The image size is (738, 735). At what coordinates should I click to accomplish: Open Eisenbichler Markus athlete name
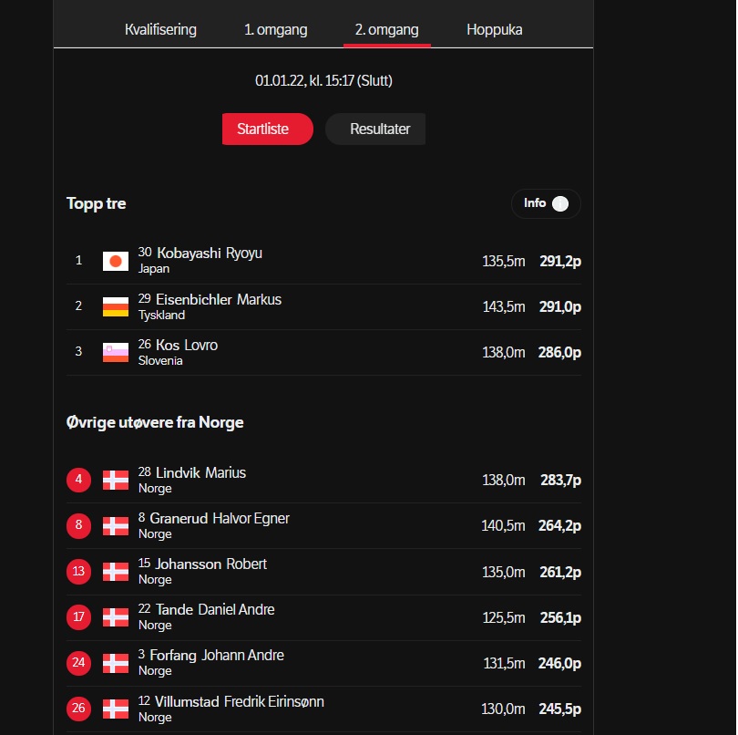coord(219,299)
